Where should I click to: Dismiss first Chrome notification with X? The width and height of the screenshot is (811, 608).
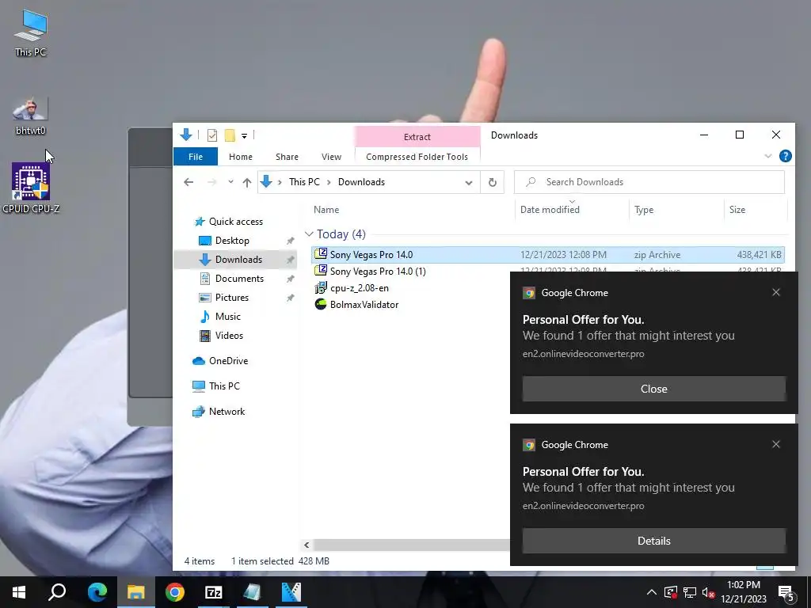click(776, 292)
